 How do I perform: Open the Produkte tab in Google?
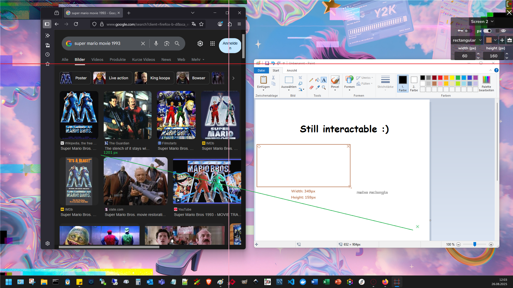(x=118, y=60)
